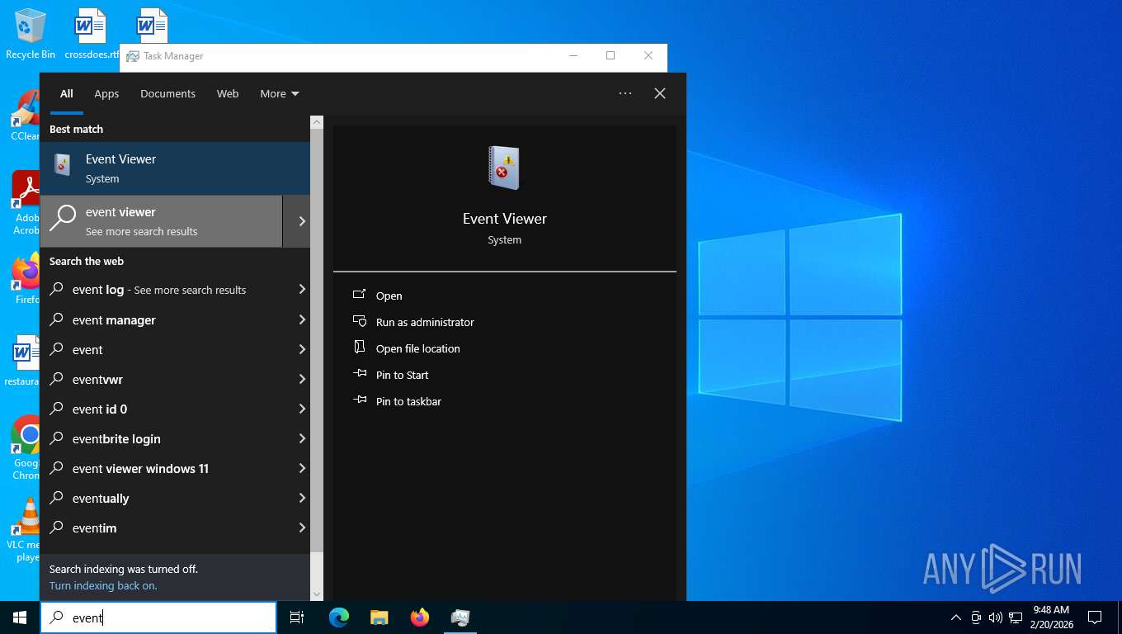Click the Open file location icon
This screenshot has width=1122, height=634.
click(360, 348)
